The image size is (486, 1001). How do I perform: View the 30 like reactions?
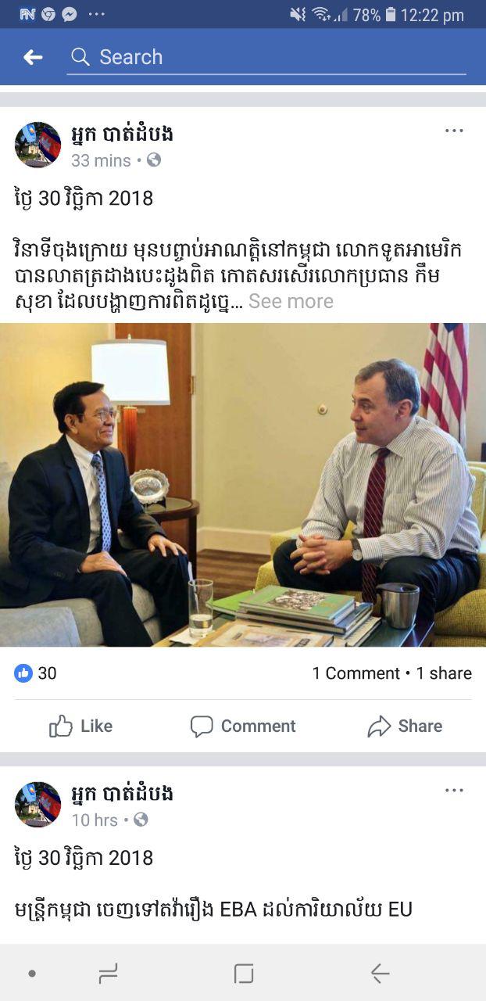click(36, 673)
